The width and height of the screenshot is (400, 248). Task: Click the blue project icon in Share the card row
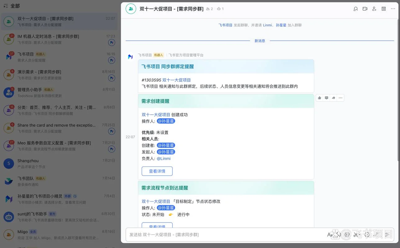click(111, 131)
